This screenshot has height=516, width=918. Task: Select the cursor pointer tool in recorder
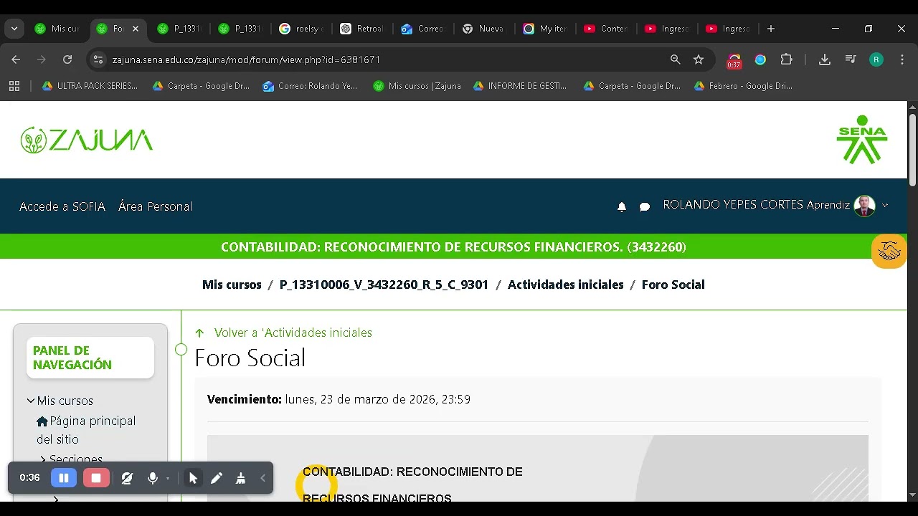(193, 478)
